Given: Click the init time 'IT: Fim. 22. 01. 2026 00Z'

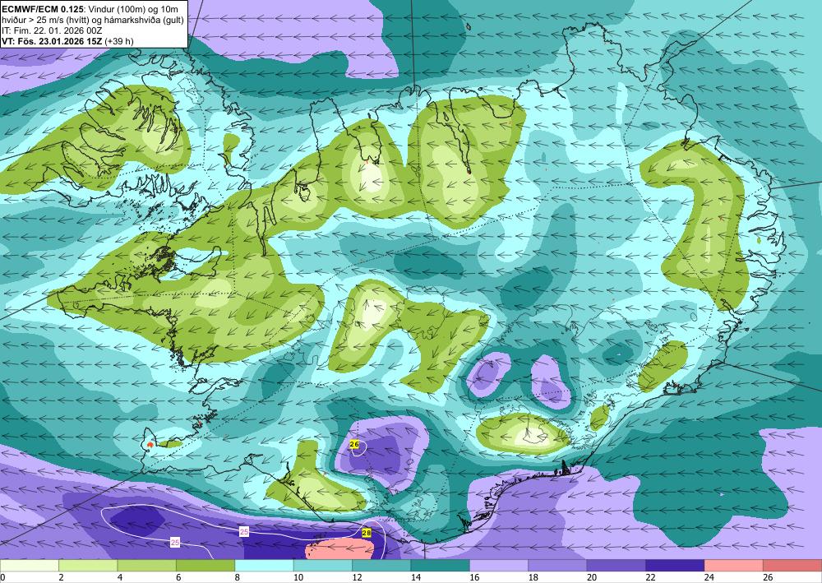Looking at the screenshot, I should 53,31.
